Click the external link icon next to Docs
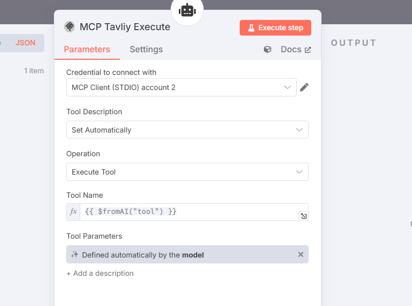 308,50
